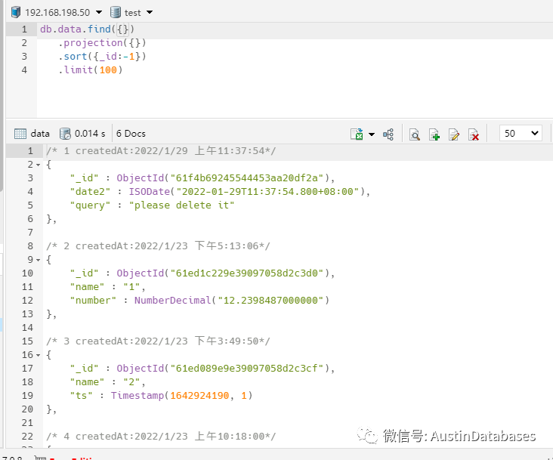The height and width of the screenshot is (460, 553).
Task: Click the add document icon
Action: pyautogui.click(x=434, y=134)
